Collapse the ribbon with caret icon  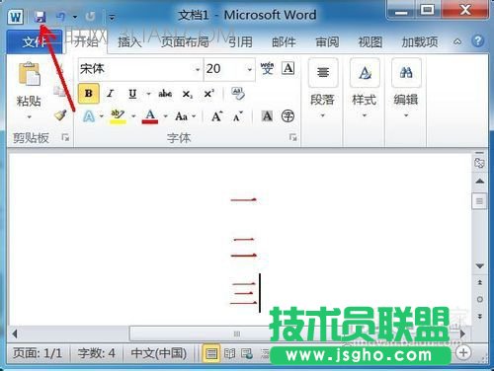click(x=457, y=41)
